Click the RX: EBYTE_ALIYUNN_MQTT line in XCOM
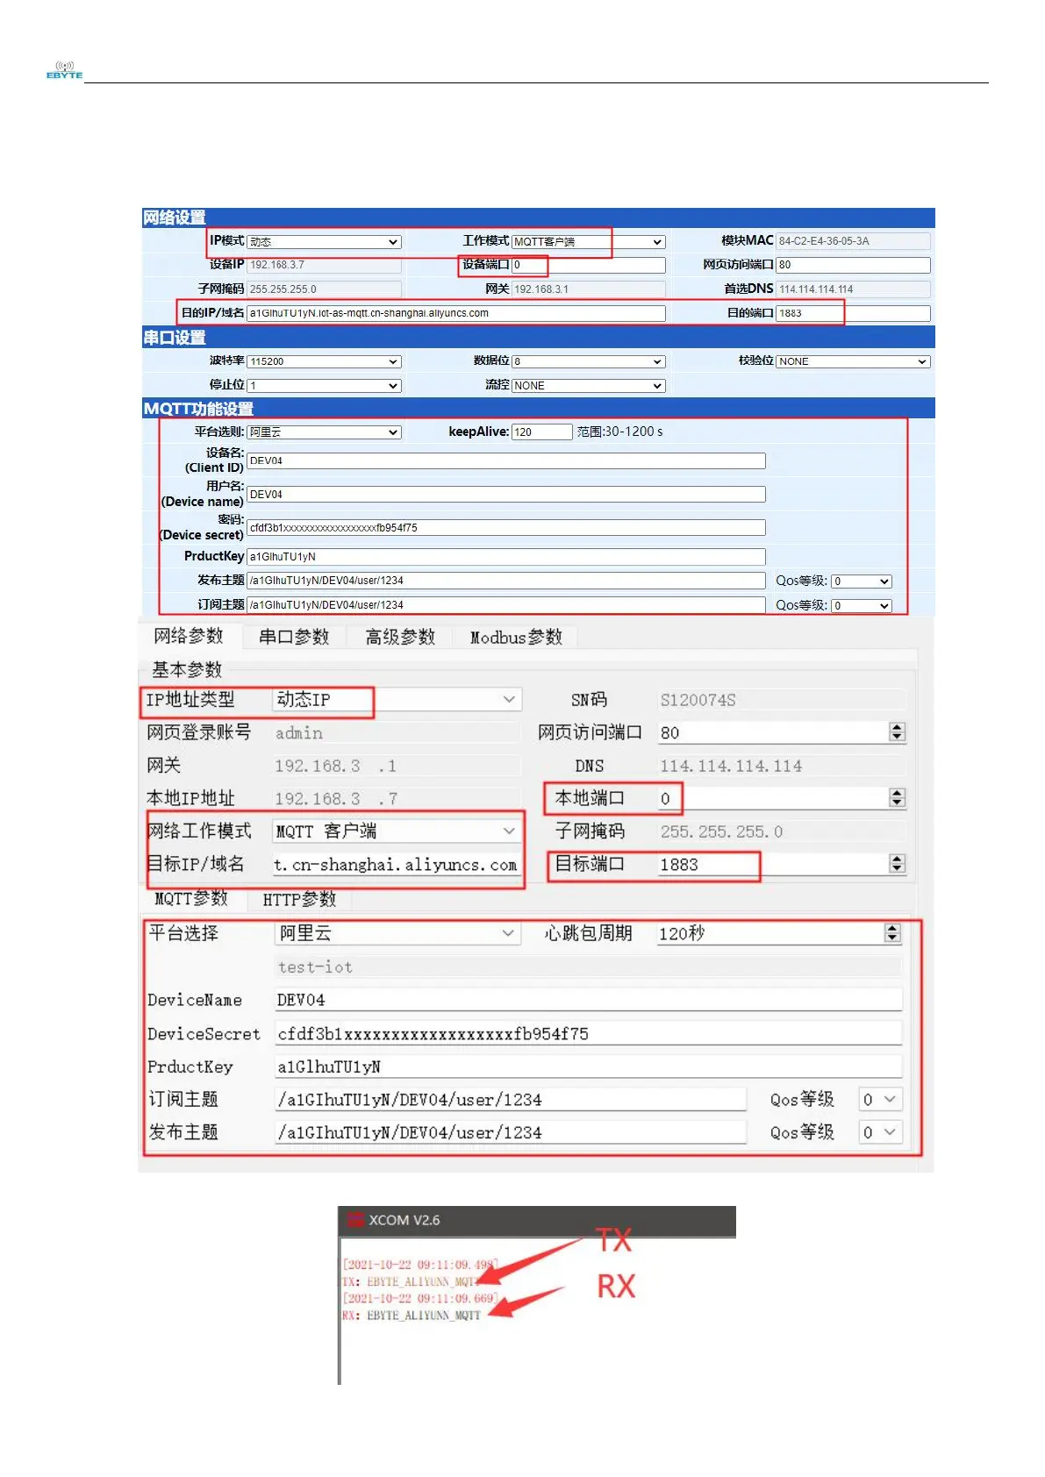 point(411,1315)
